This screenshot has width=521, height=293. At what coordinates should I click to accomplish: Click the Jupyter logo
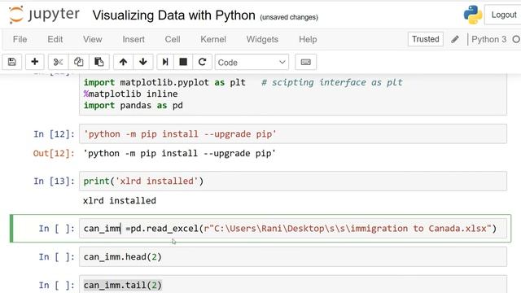pyautogui.click(x=44, y=15)
